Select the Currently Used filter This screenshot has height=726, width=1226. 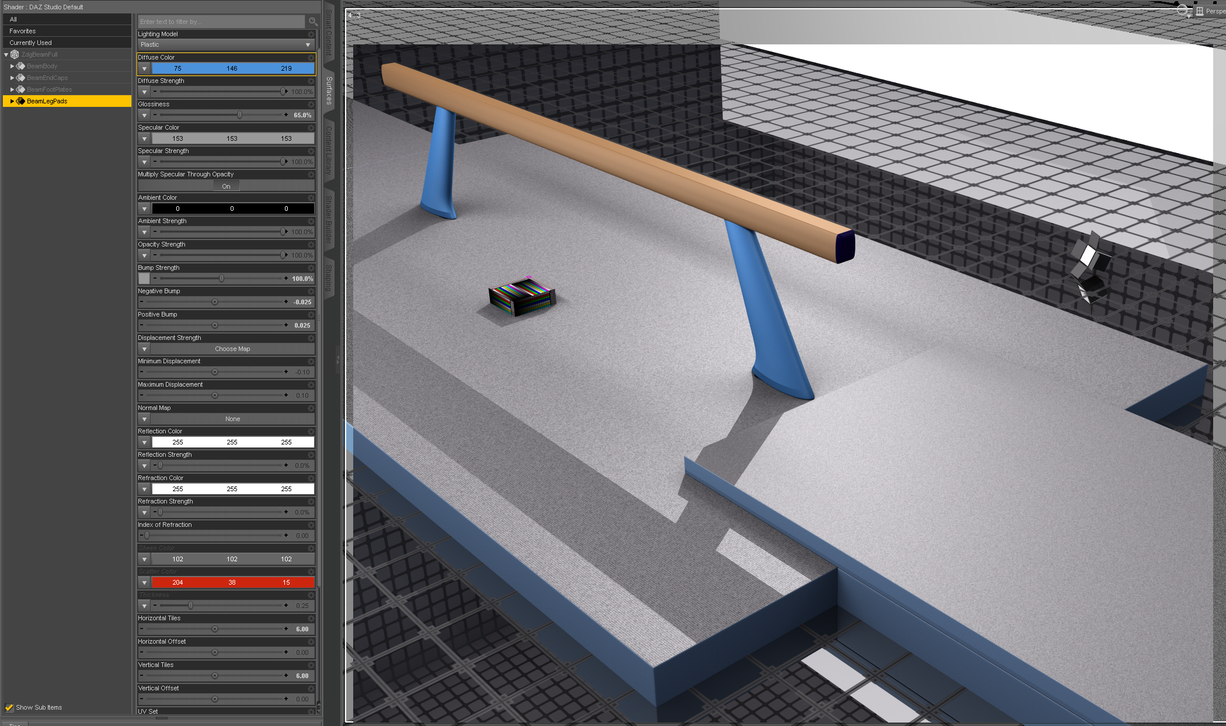(x=30, y=43)
